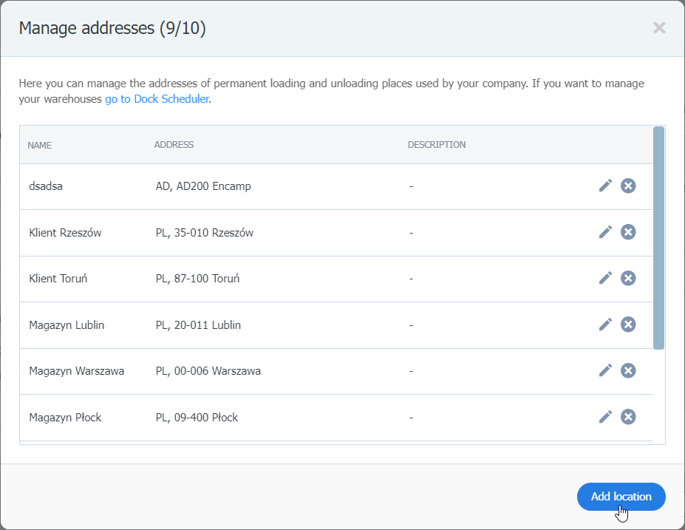Viewport: 685px width, 530px height.
Task: Click the PL, 87-100 Toruń address
Action: point(197,279)
